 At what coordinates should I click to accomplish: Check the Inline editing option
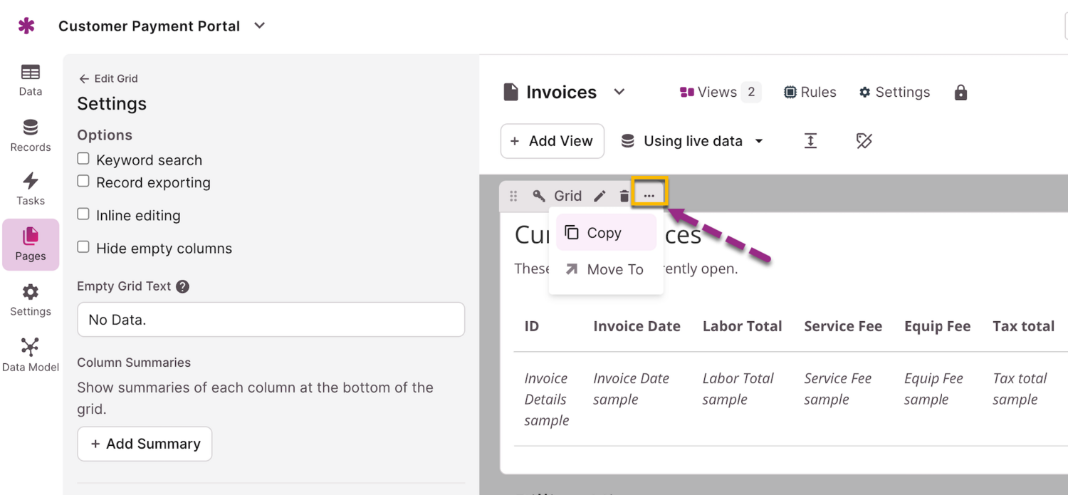point(83,214)
